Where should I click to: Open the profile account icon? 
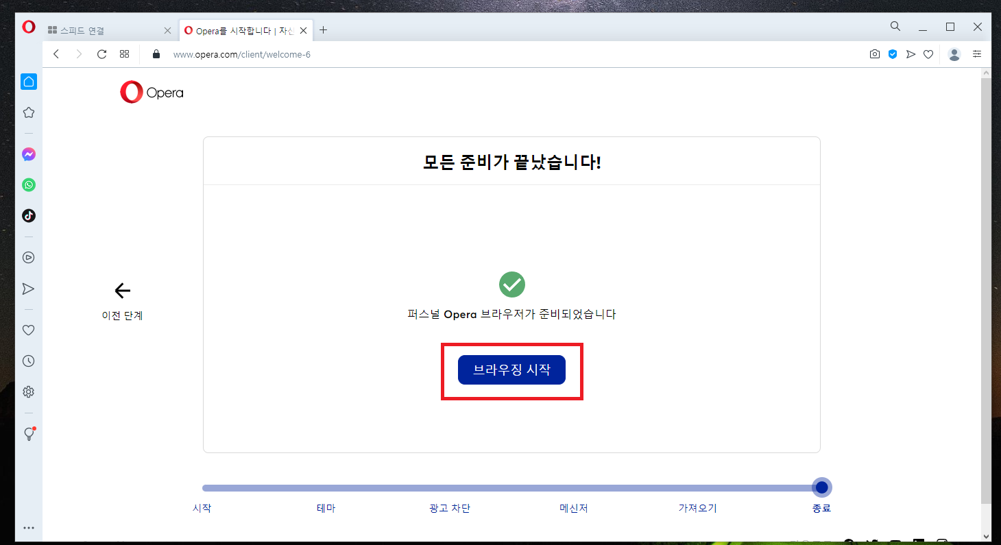[x=954, y=54]
